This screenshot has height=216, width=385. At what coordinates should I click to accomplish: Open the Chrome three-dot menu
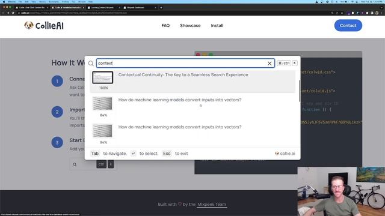pyautogui.click(x=381, y=13)
